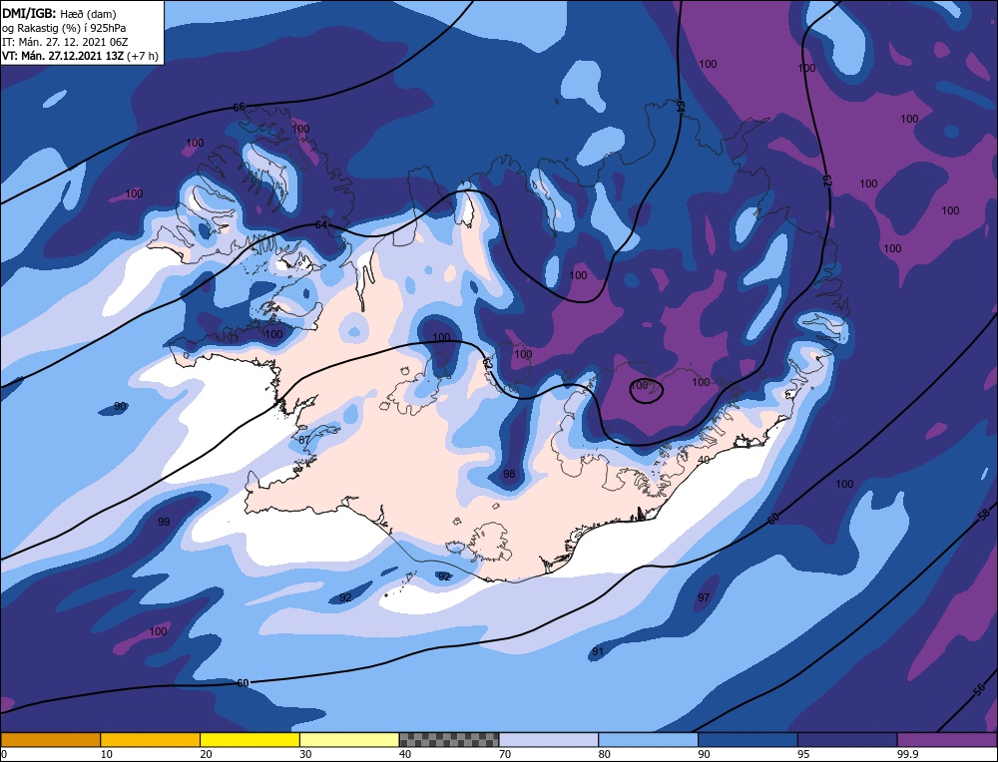Click the checkered gray 40–70 legend swatch
This screenshot has width=998, height=762.
pyautogui.click(x=449, y=740)
